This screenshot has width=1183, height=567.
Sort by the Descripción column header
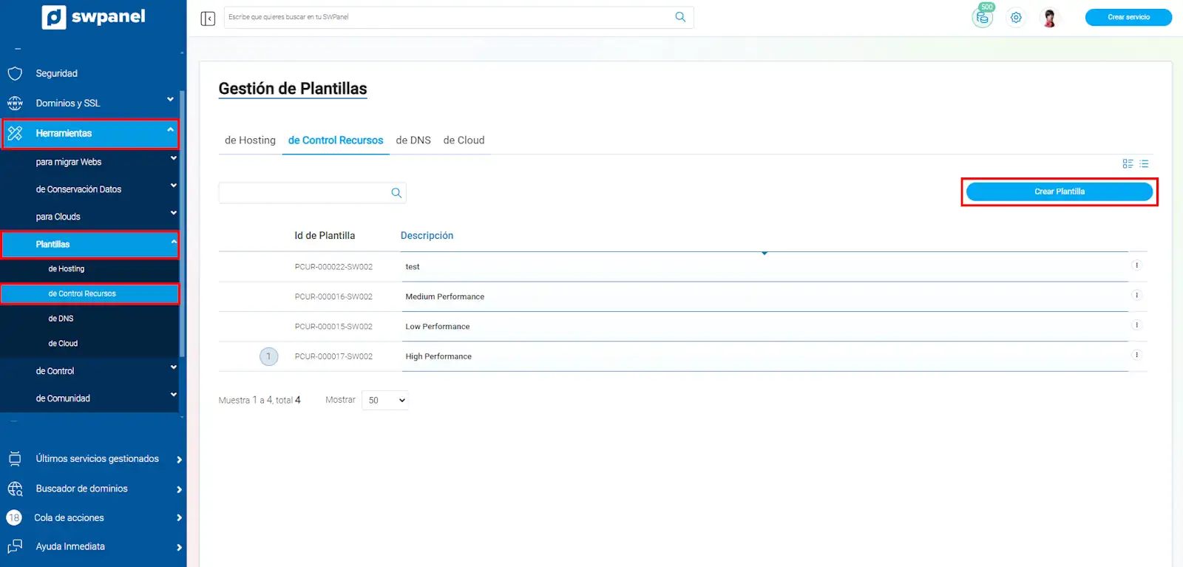[427, 236]
